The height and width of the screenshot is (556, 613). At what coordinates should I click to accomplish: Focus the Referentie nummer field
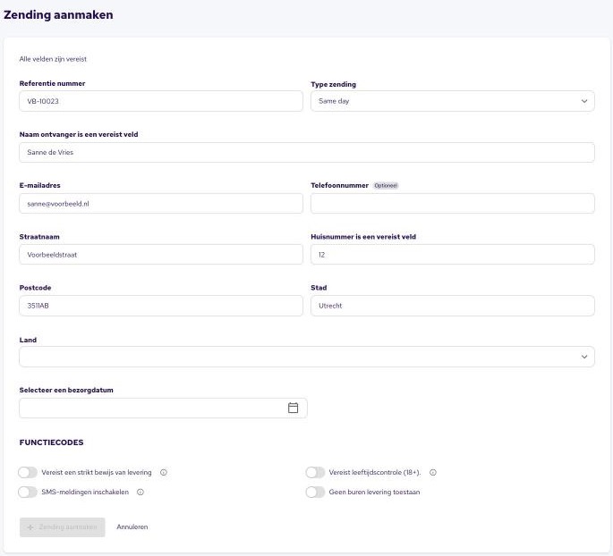[161, 101]
